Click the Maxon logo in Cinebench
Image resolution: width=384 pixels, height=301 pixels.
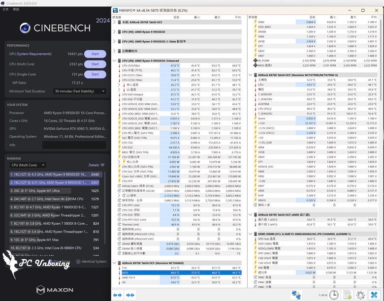[x=55, y=290]
